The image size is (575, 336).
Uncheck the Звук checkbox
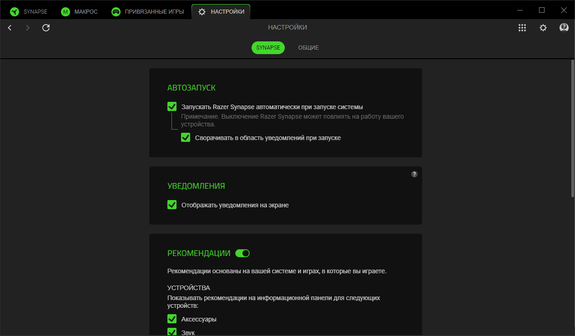[x=172, y=332]
